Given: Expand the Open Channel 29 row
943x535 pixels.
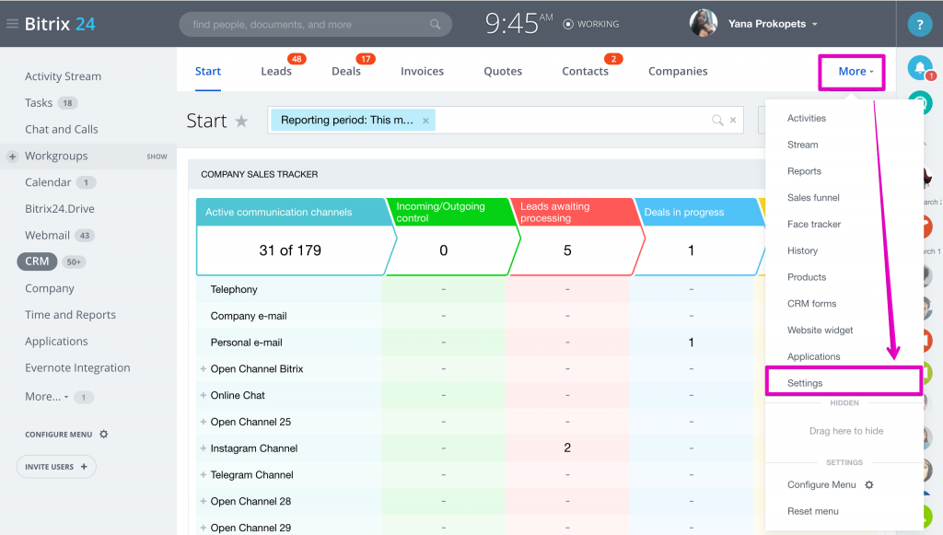Looking at the screenshot, I should [204, 528].
